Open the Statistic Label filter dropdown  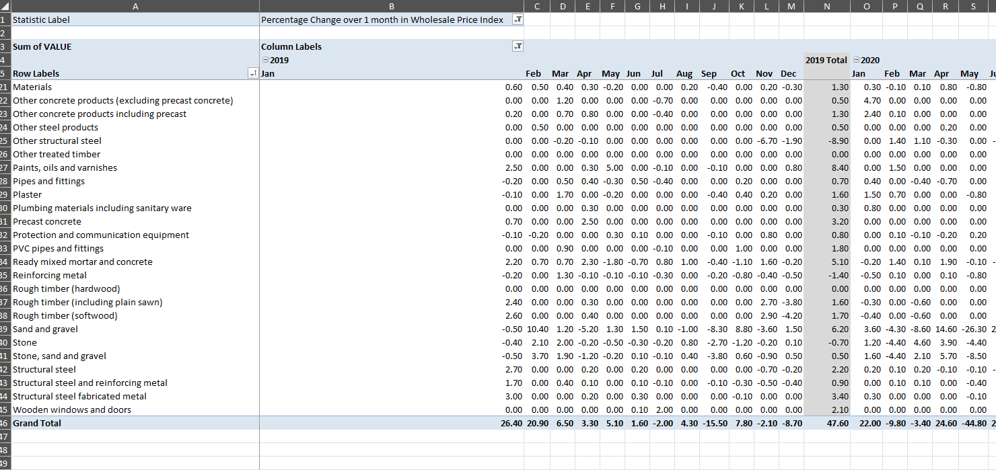tap(518, 19)
